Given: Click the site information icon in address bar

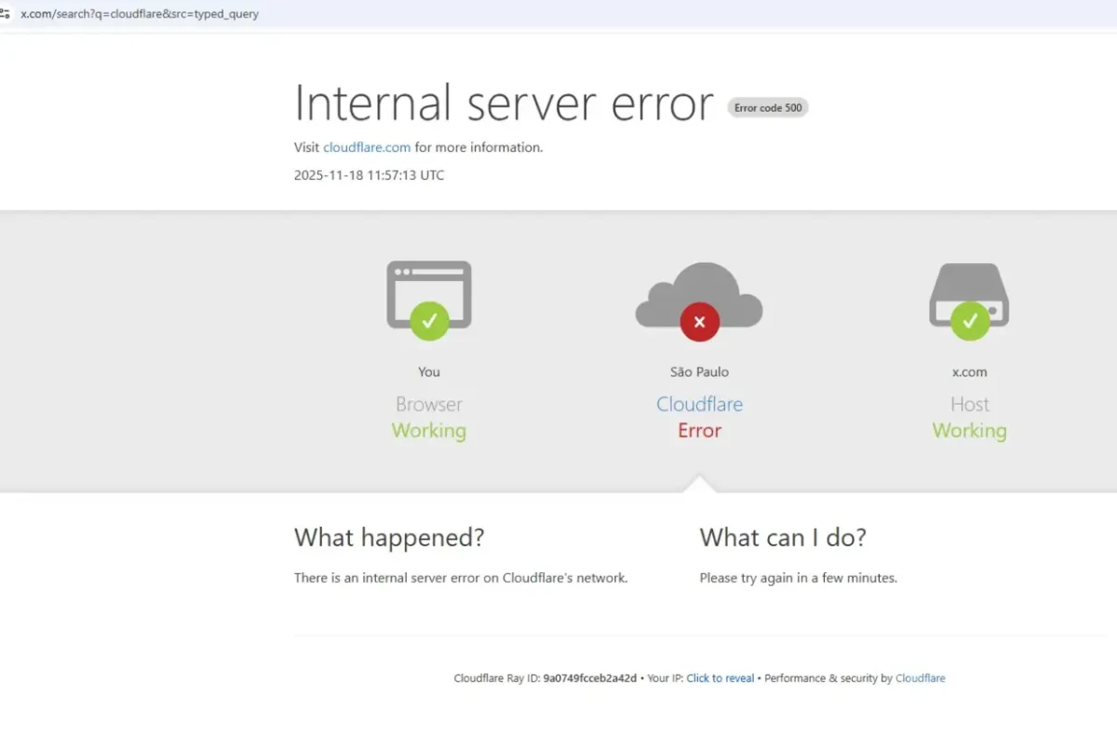Looking at the screenshot, I should [x=5, y=14].
